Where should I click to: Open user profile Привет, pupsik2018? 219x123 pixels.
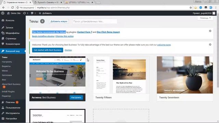point(204,13)
